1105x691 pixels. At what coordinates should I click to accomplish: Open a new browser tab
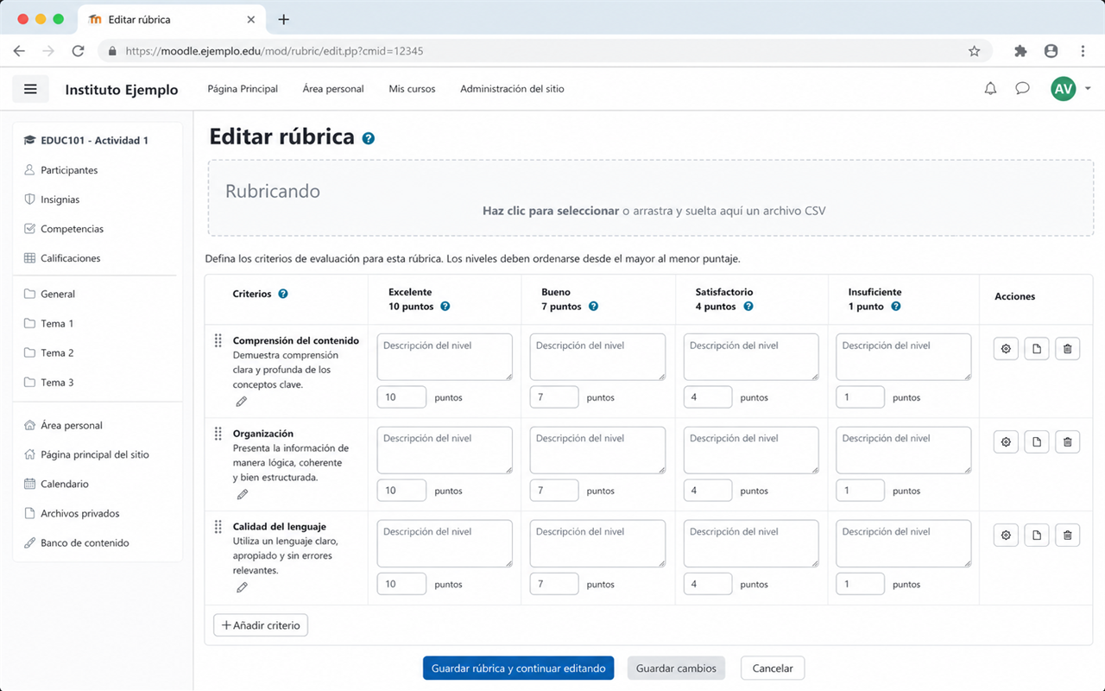point(283,19)
